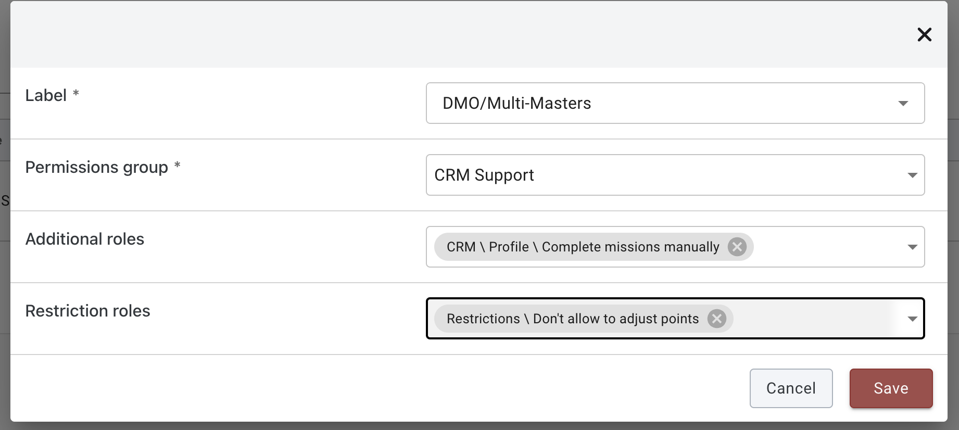Cancel the dialog changes
The image size is (959, 430).
pos(791,388)
